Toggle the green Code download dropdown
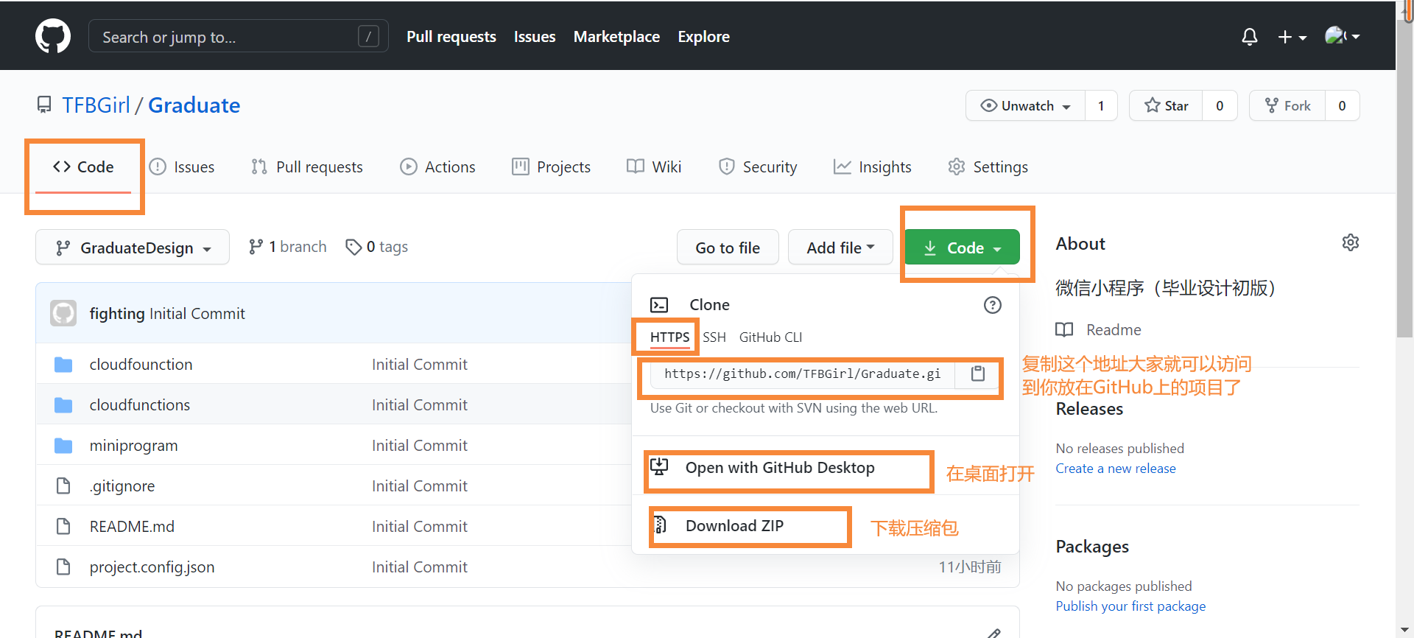1414x638 pixels. tap(962, 248)
